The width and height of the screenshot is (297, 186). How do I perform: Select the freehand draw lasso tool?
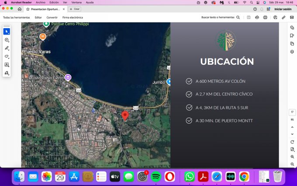(7, 56)
